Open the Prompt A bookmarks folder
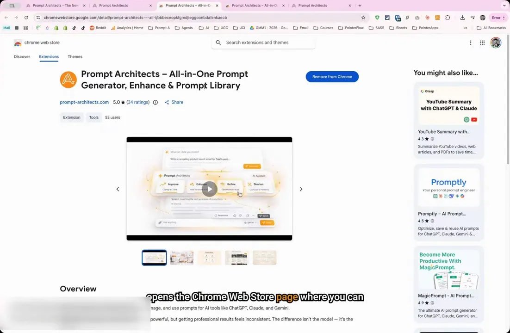This screenshot has height=333, width=510. coord(159,28)
